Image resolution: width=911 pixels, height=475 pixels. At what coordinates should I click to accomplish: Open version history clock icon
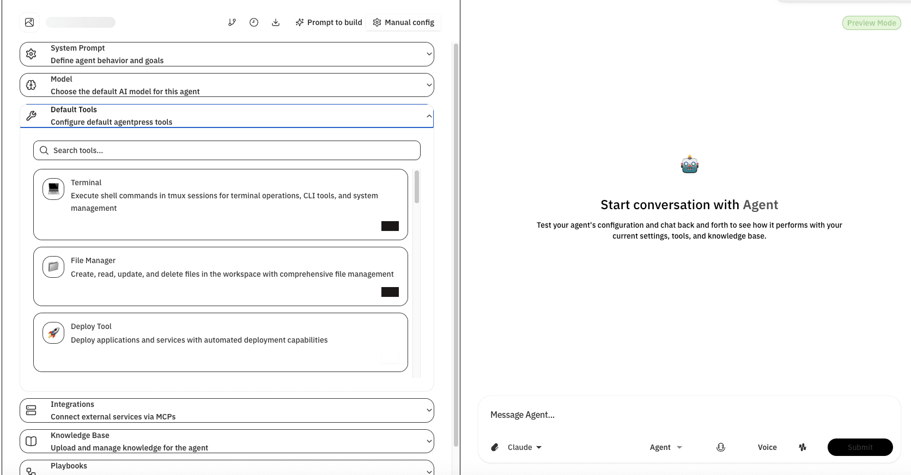click(254, 22)
